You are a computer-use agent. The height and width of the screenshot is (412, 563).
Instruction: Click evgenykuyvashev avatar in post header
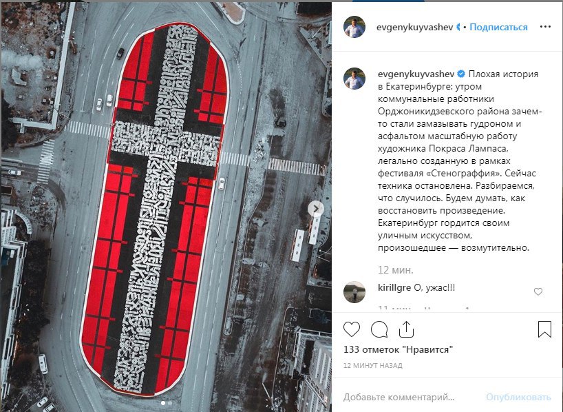point(354,27)
